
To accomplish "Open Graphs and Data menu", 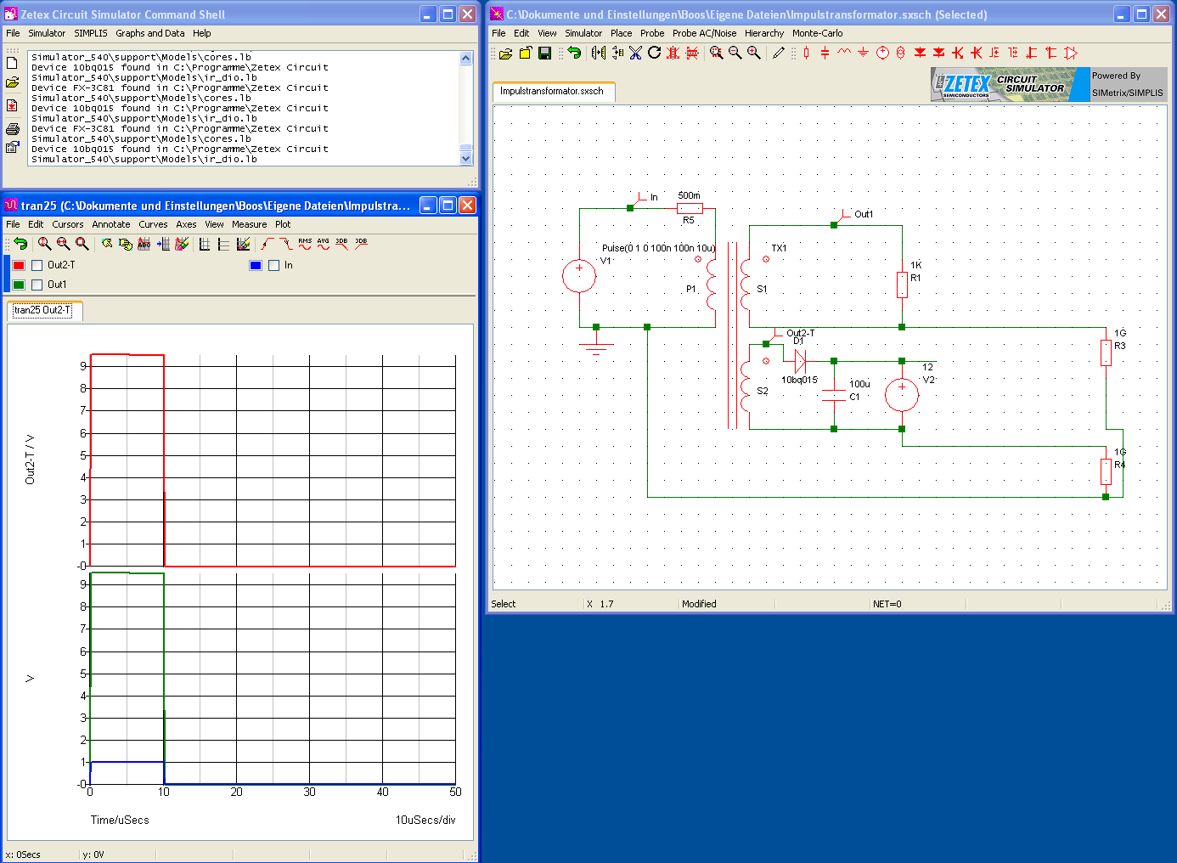I will point(149,33).
